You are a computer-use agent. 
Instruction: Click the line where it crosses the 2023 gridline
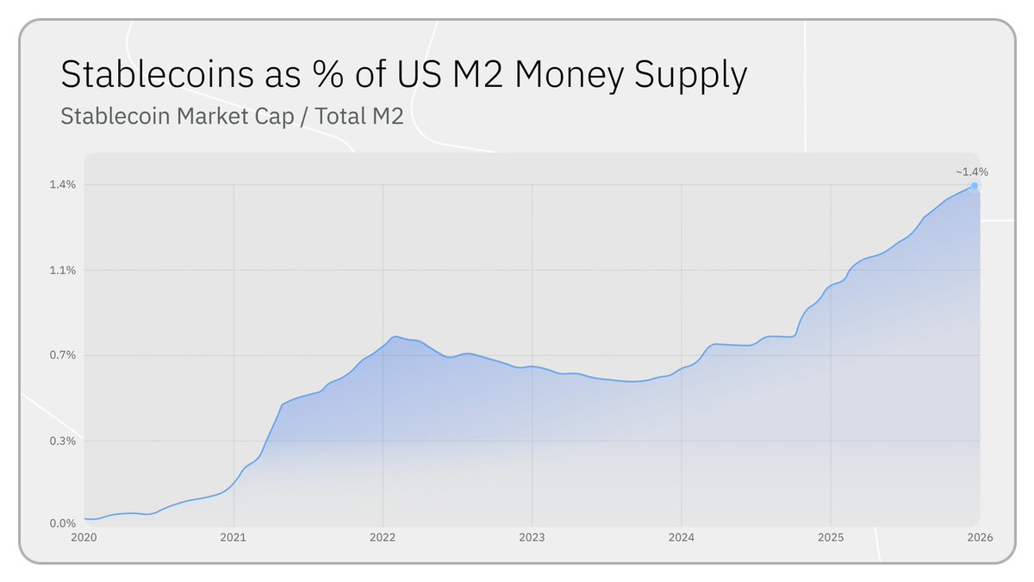click(532, 366)
